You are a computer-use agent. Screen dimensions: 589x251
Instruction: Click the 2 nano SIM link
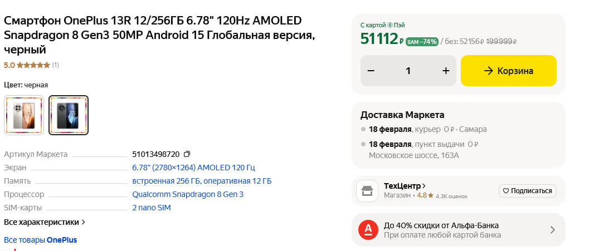151,208
